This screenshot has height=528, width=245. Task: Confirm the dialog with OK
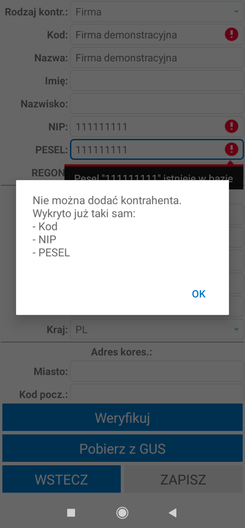coord(198,294)
